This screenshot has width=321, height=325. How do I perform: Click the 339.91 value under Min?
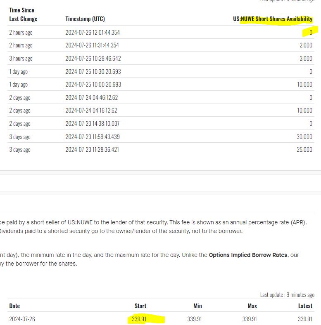tap(194, 319)
